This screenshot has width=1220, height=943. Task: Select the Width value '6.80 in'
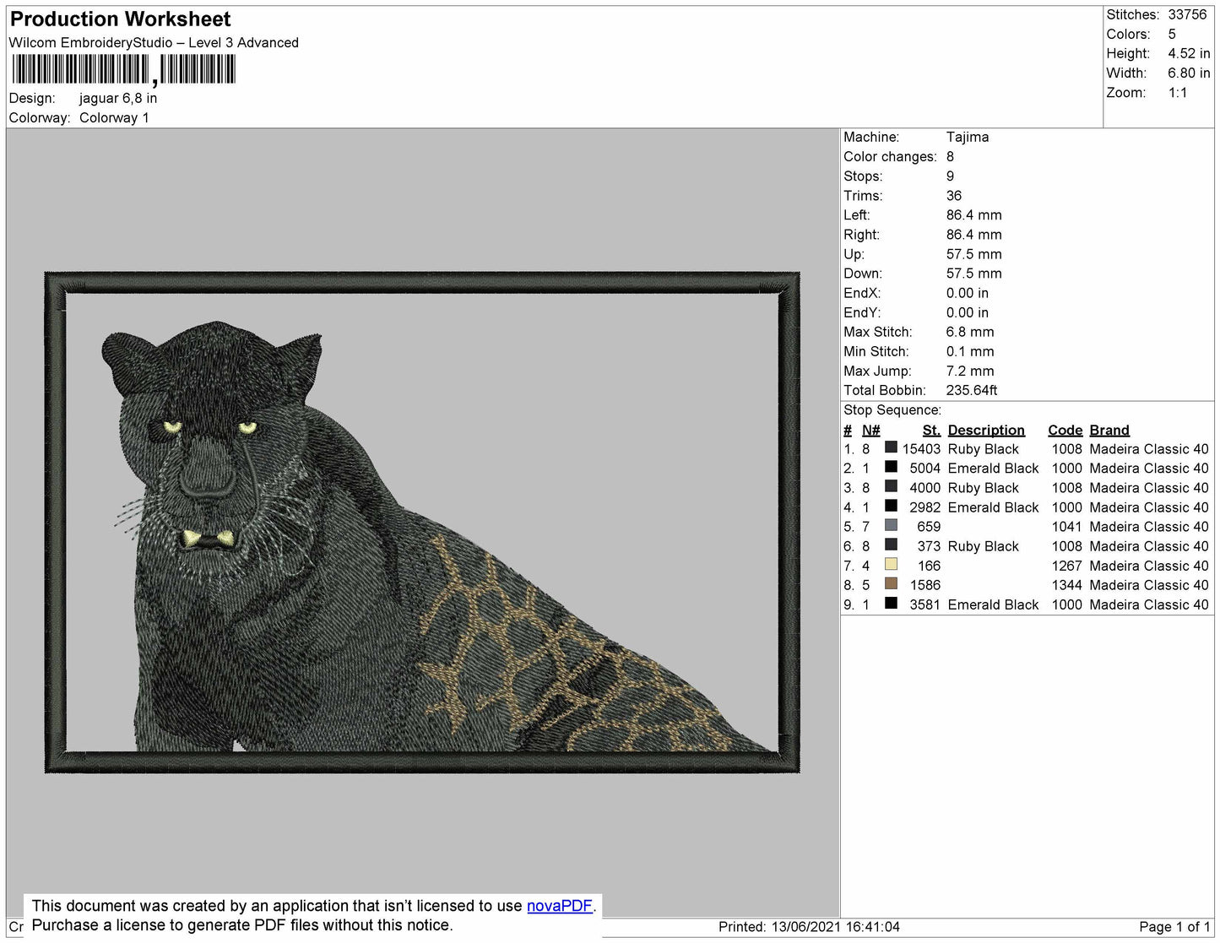click(x=1189, y=73)
